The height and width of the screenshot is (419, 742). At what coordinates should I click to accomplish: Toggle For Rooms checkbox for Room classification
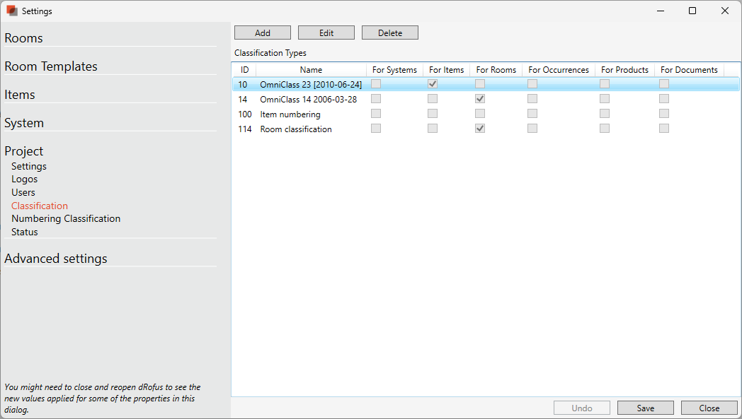(x=480, y=129)
